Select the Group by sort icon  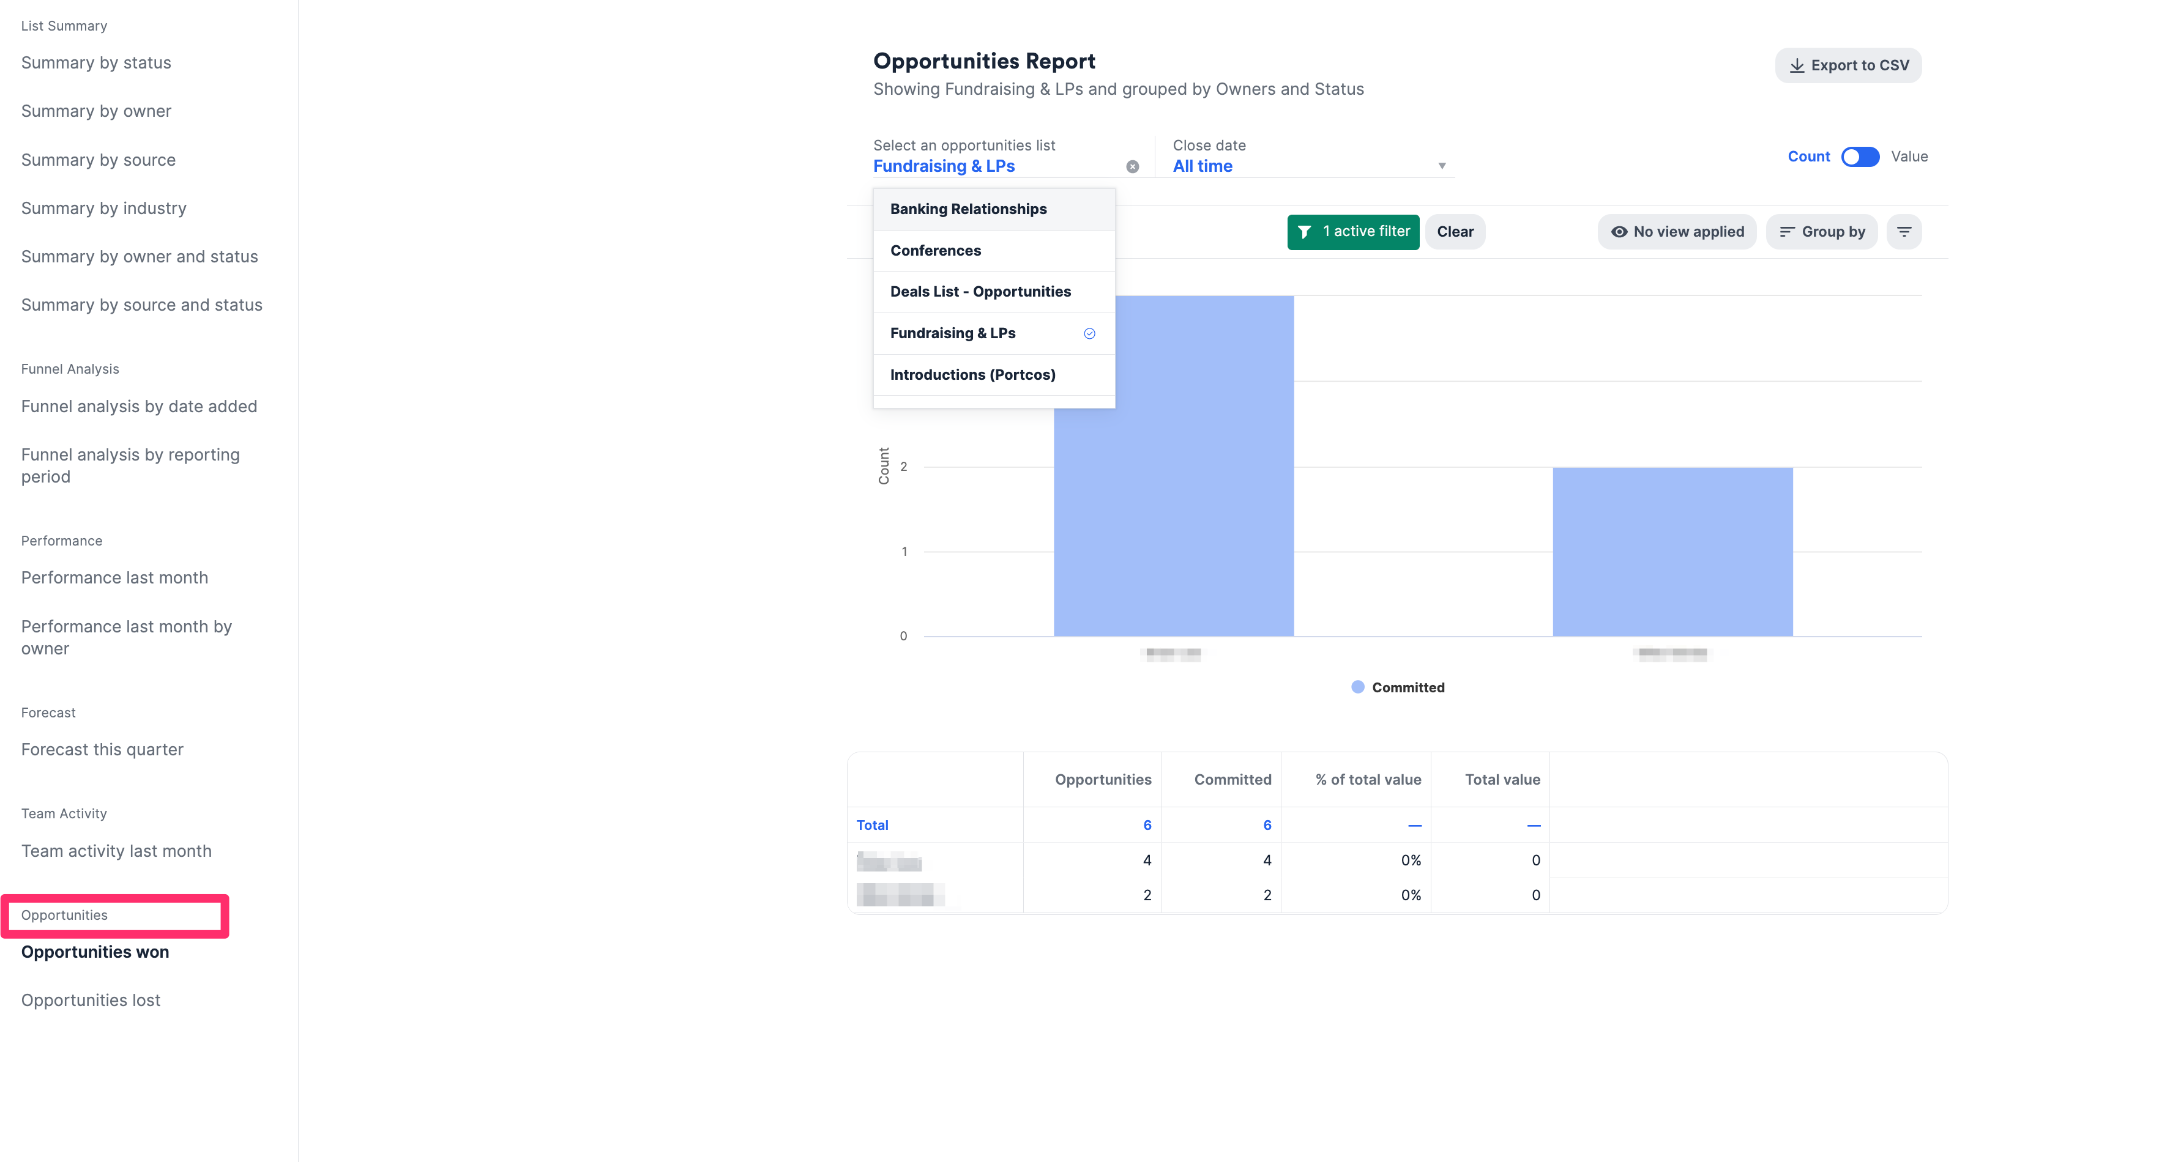1788,231
